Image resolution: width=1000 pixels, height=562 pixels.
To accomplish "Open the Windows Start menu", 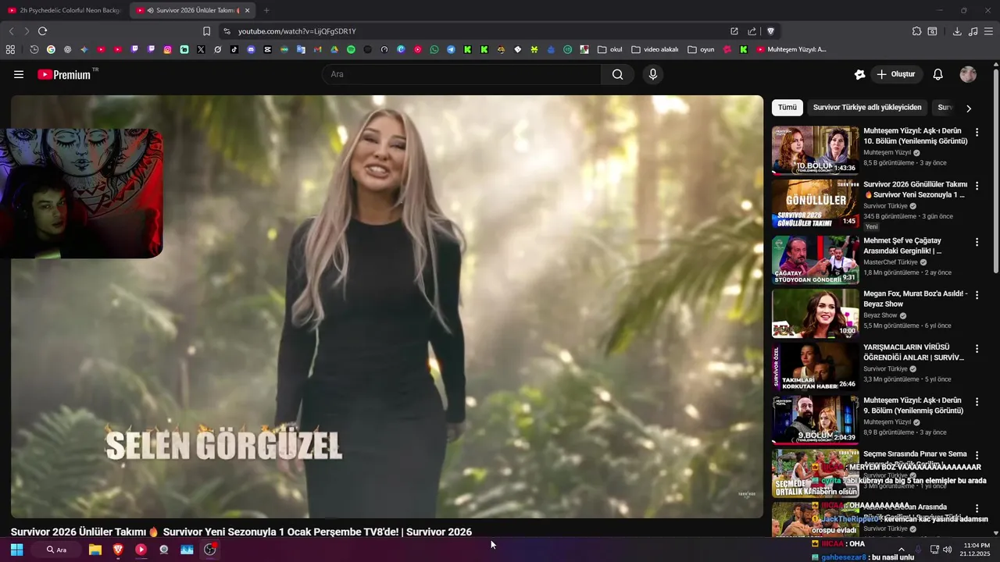I will point(16,550).
